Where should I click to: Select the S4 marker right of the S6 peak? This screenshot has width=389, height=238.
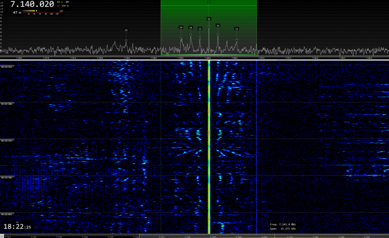[x=218, y=26]
